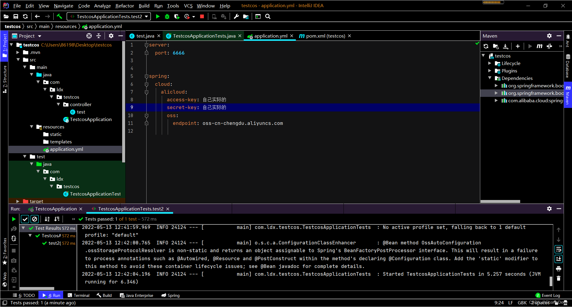Add Maven project with plus icon

(x=518, y=46)
